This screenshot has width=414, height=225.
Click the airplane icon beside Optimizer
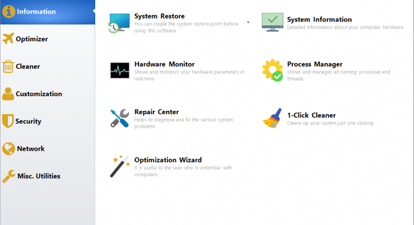[8, 39]
